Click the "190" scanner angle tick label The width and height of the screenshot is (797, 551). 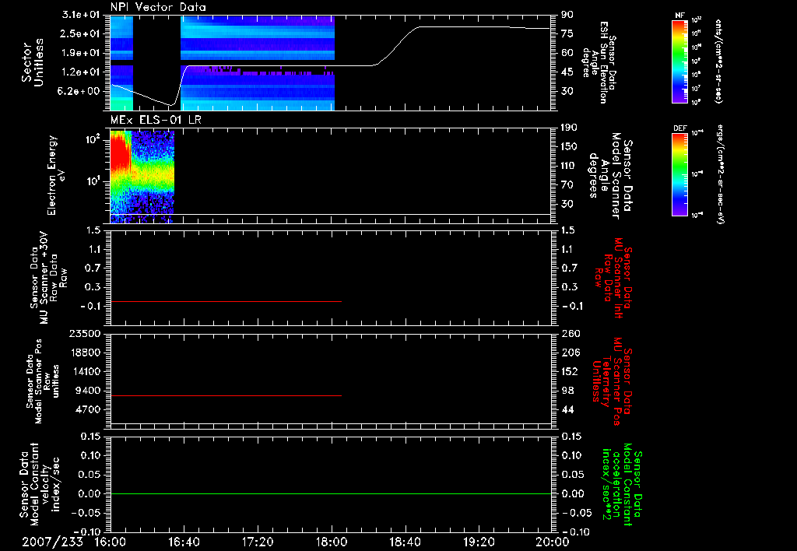(569, 127)
